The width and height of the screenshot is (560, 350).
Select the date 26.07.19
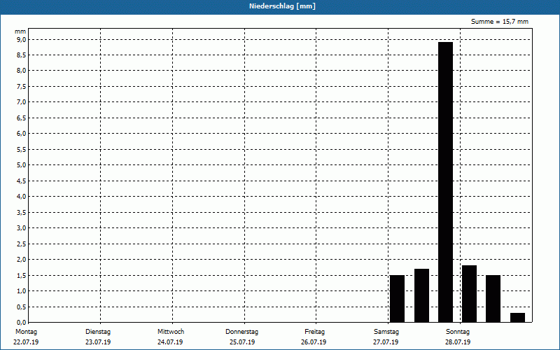point(314,342)
